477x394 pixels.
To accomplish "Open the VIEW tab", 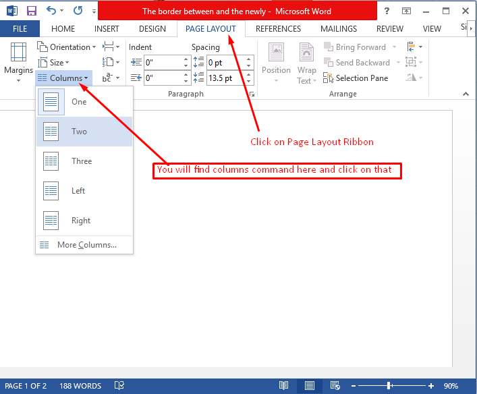I will click(432, 28).
